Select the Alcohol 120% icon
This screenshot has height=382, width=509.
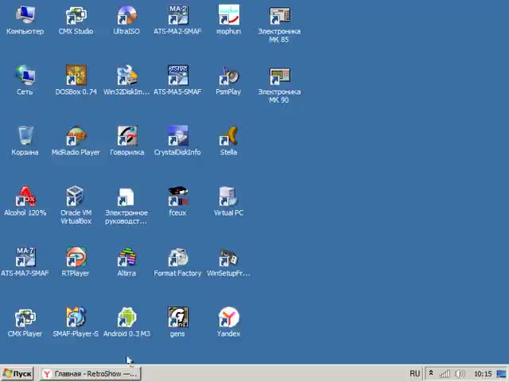(x=25, y=197)
